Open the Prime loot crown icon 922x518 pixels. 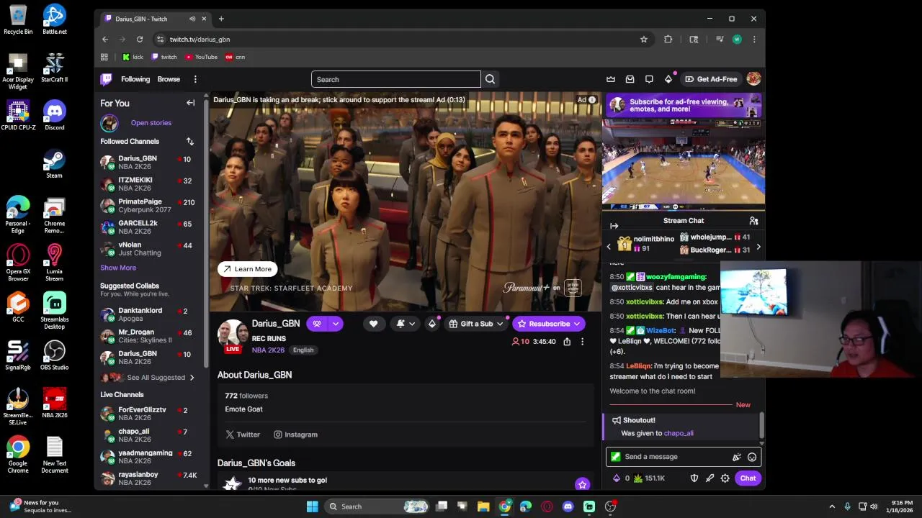pos(611,79)
